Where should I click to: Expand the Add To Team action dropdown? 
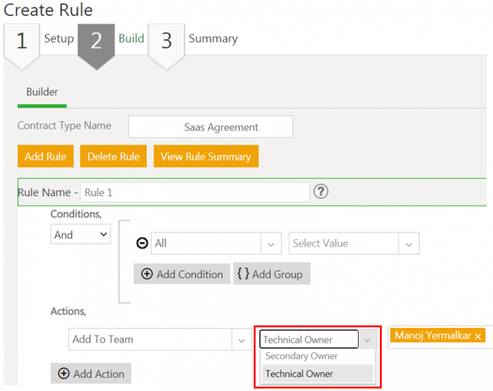(241, 340)
